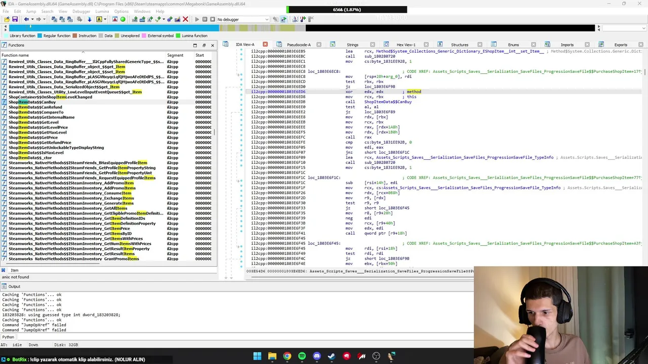Click the highlighted 'method' comment in disassembly

tap(414, 92)
